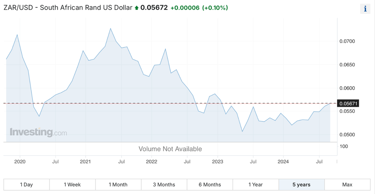
Task: Click the green up arrow beside the price
Action: [137, 8]
